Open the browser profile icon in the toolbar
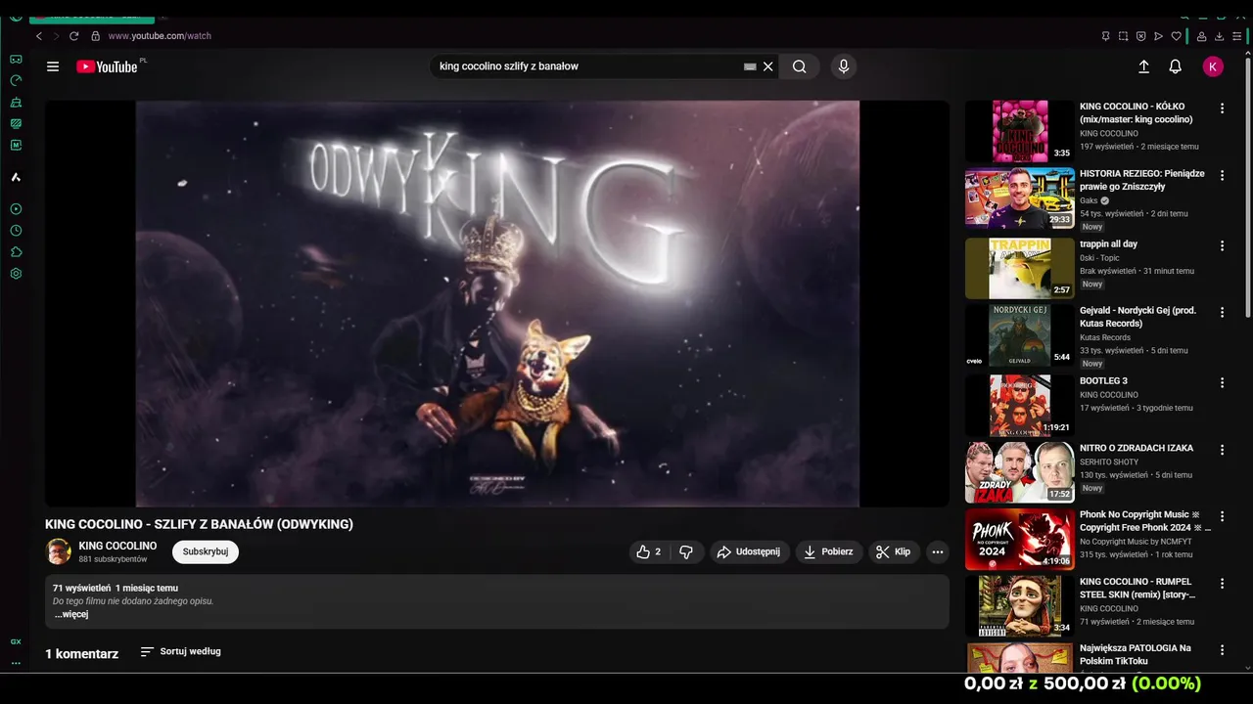 tap(1202, 36)
